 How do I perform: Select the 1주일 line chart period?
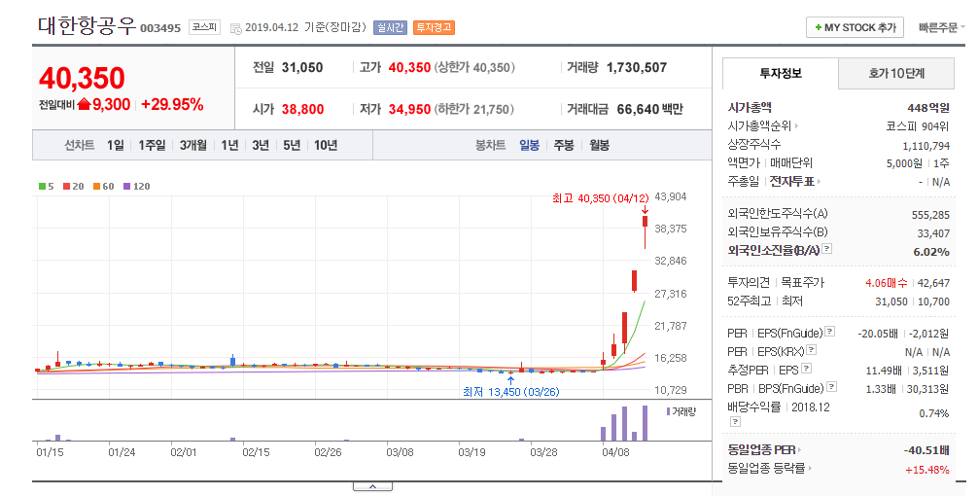click(x=153, y=145)
